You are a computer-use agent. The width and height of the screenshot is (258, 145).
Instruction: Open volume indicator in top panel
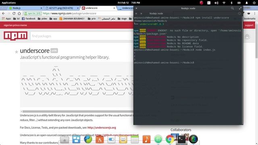pos(216,3)
